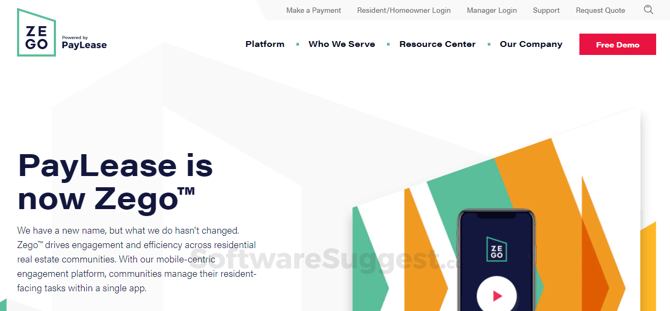Select Make a Payment in the top bar

[313, 10]
